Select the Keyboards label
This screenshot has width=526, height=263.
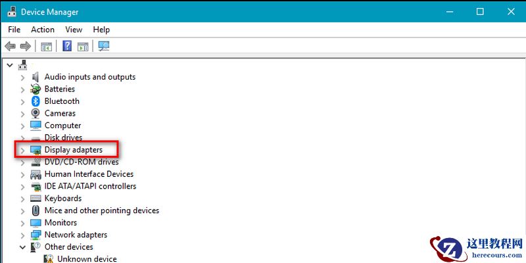click(63, 199)
